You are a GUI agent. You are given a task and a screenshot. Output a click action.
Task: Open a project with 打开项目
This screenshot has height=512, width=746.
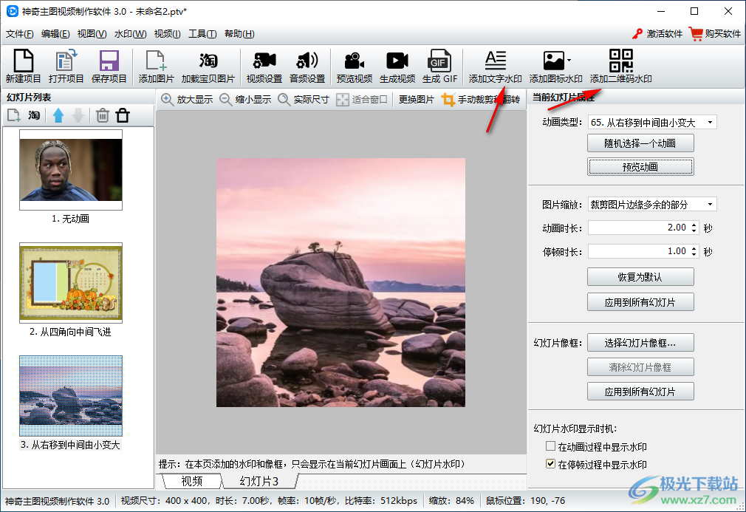click(x=66, y=66)
